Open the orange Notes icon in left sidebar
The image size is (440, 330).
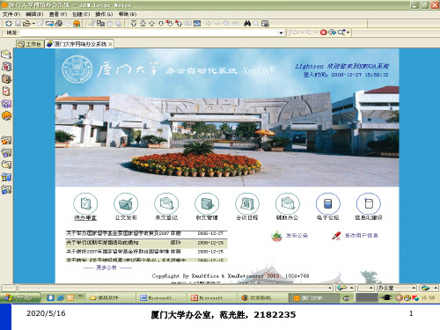pyautogui.click(x=6, y=116)
